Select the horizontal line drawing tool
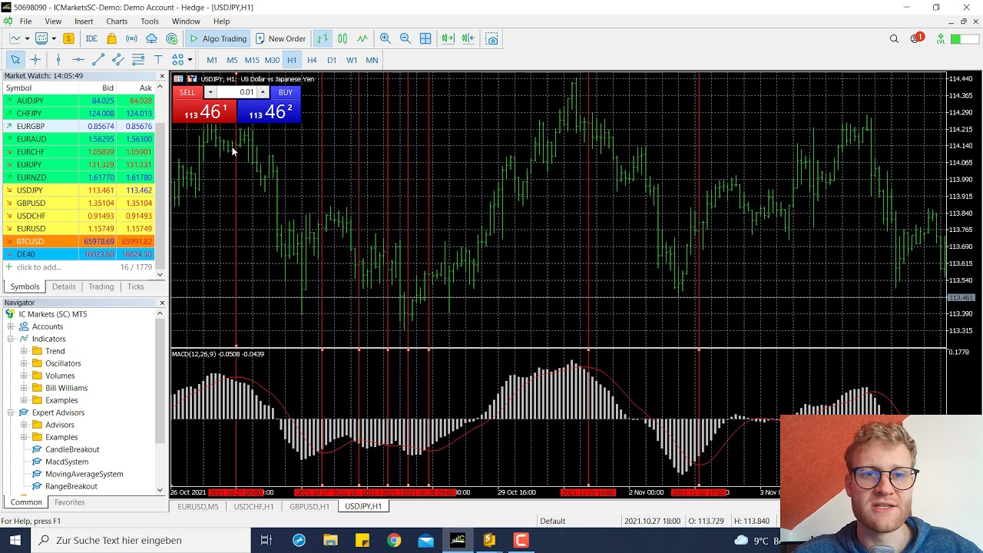Screen dimensions: 983x553 click(x=78, y=60)
